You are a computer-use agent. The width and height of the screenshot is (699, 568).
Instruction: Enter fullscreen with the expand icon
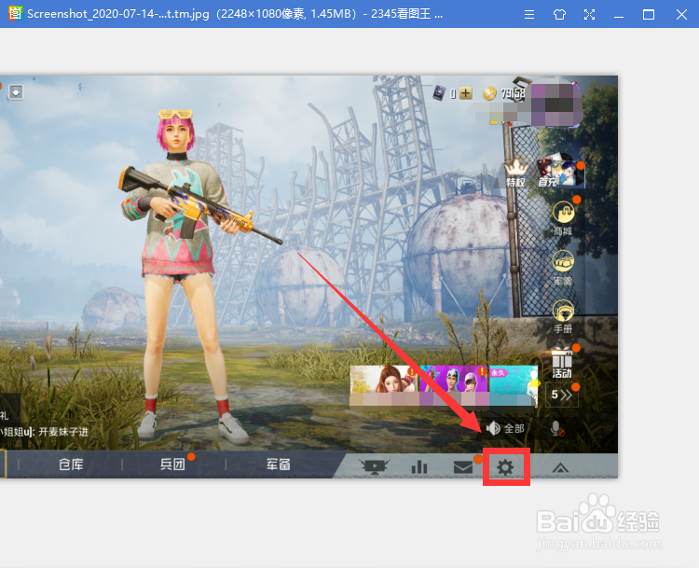(x=589, y=14)
